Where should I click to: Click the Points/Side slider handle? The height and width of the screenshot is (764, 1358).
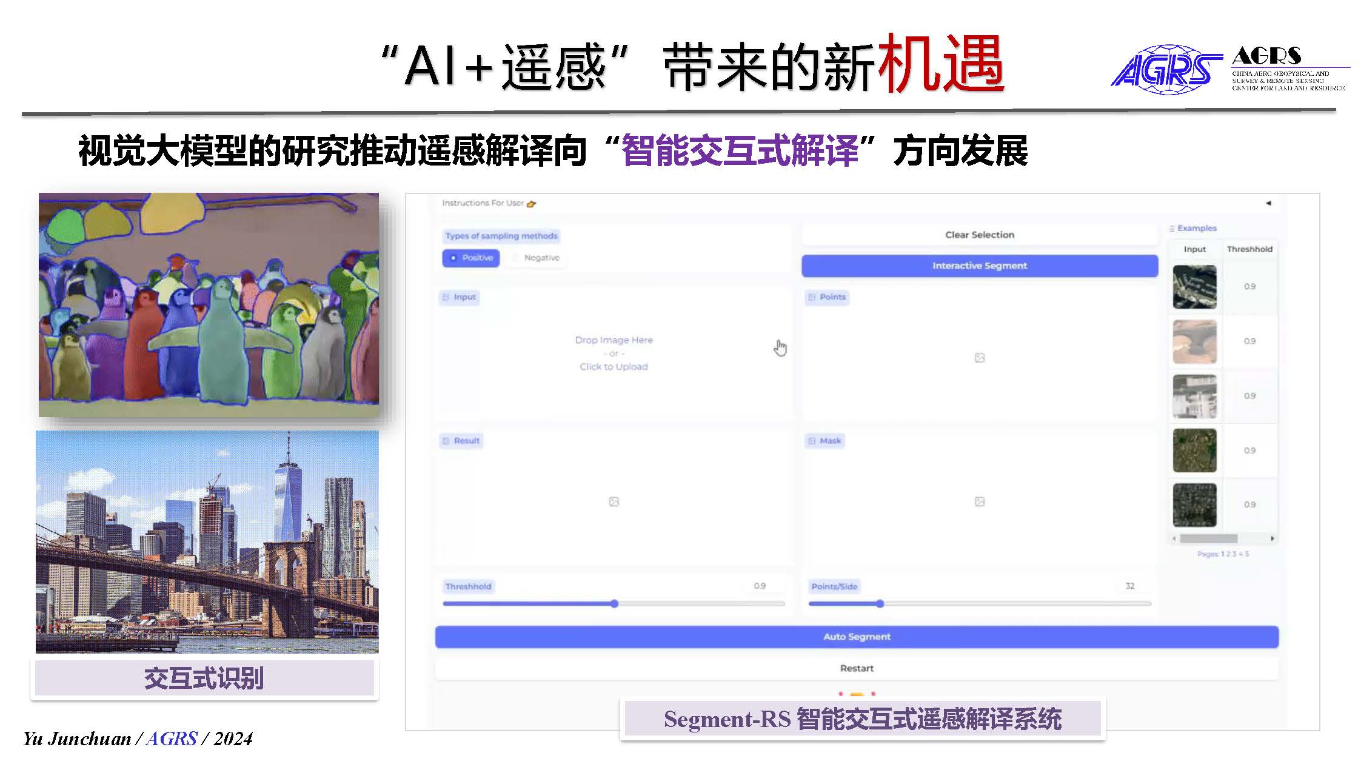[880, 604]
